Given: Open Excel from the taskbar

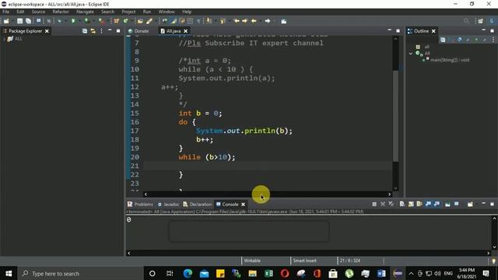Looking at the screenshot, I should 268,273.
